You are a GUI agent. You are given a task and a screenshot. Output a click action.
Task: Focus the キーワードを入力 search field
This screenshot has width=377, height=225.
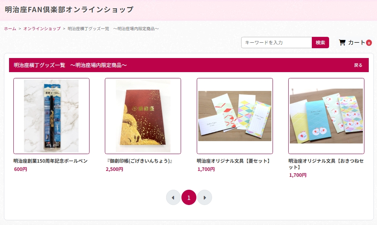(276, 42)
